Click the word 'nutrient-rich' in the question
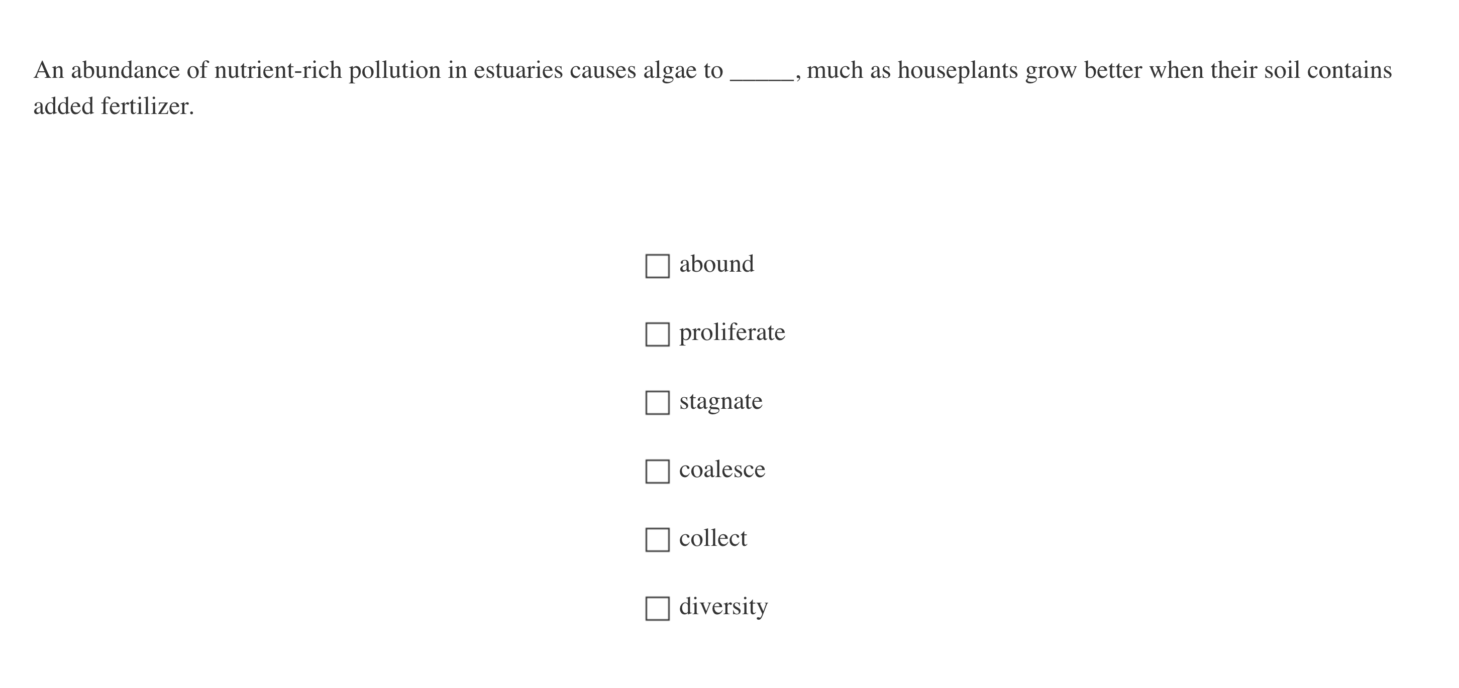Screen dimensions: 1459x688 click(278, 70)
